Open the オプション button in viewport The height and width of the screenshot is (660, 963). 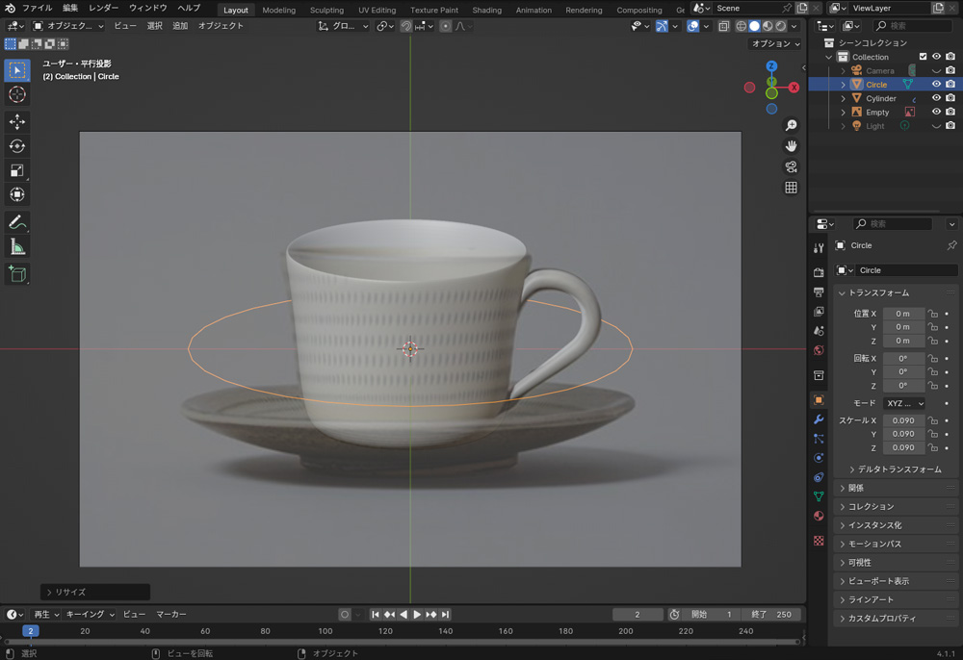pos(774,43)
